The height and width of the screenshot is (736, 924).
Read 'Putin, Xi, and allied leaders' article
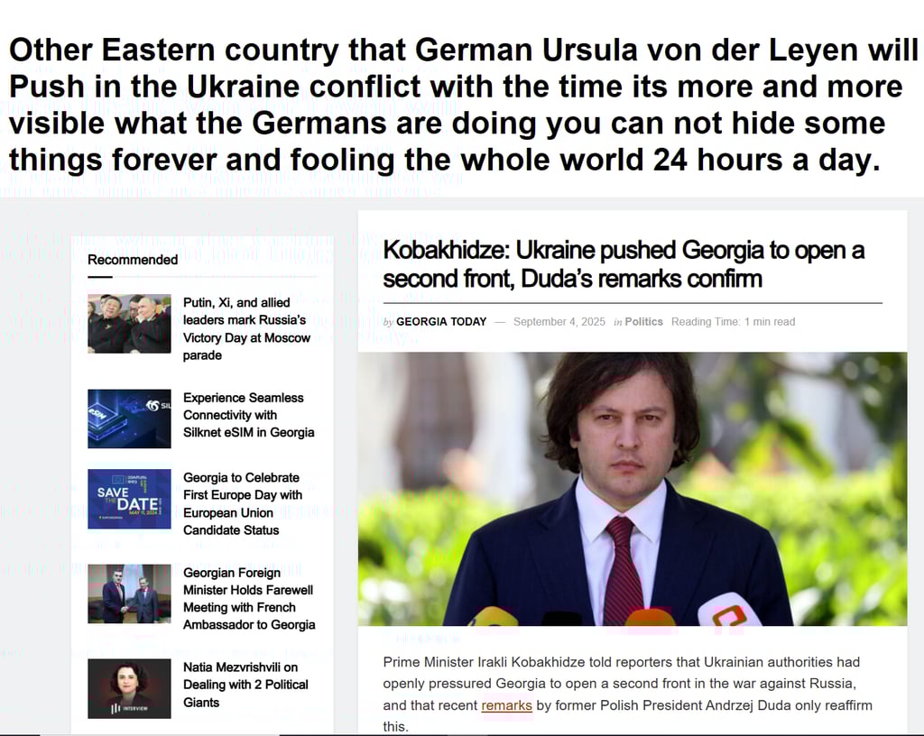[246, 328]
